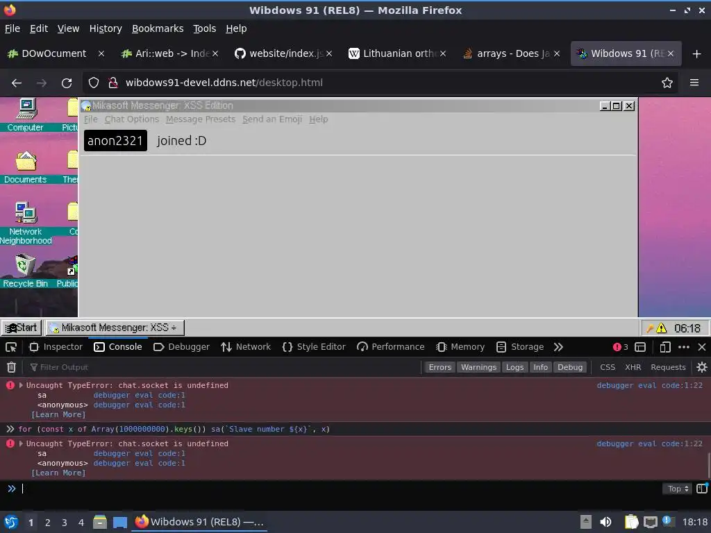
Task: Open a new browser tab
Action: coord(697,54)
